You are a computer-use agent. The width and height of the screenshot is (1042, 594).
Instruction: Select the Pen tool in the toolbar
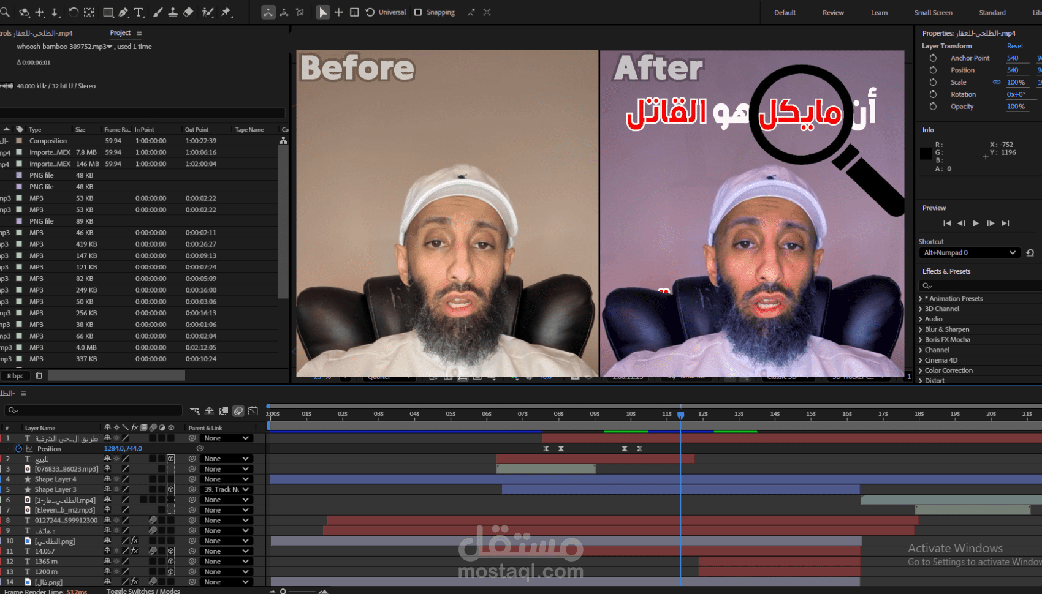[124, 12]
